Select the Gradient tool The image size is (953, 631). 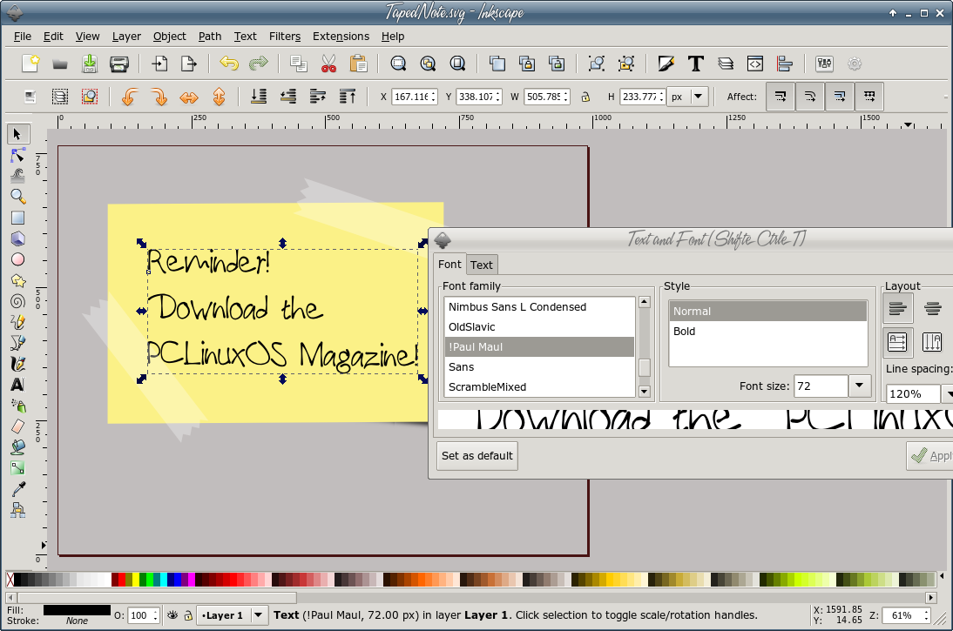click(x=17, y=467)
